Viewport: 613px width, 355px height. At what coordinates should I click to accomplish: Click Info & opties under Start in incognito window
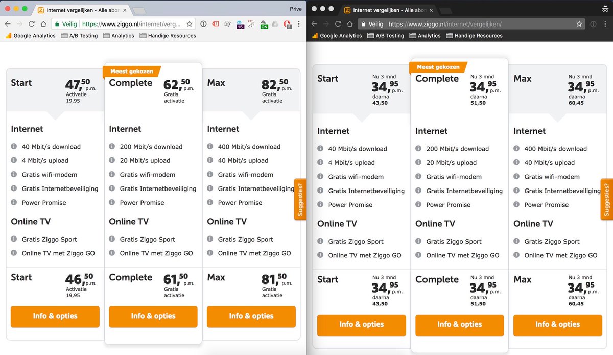click(x=362, y=325)
